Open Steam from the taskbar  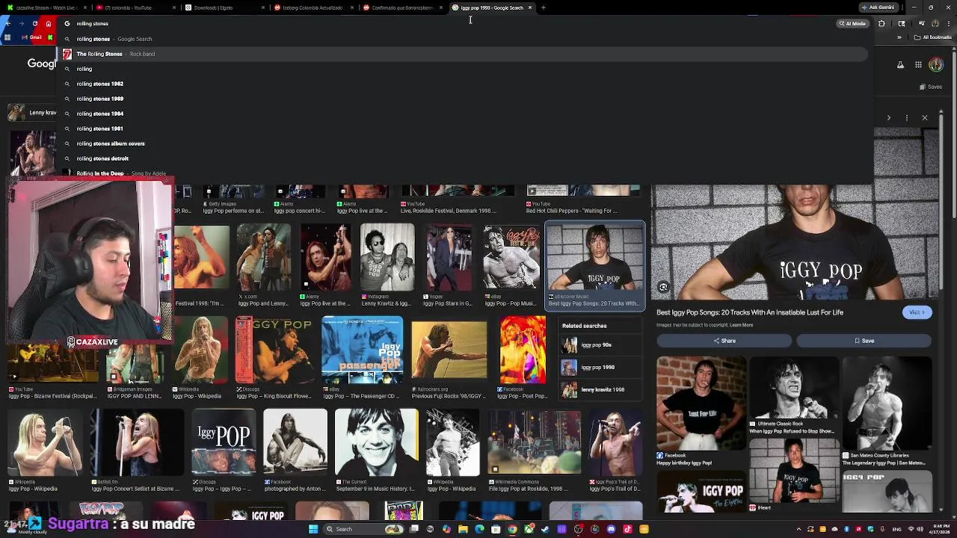545,529
